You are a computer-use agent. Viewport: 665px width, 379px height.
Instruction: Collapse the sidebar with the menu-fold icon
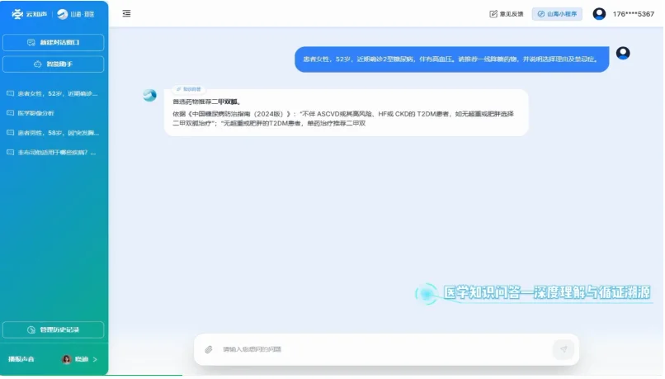tap(126, 13)
